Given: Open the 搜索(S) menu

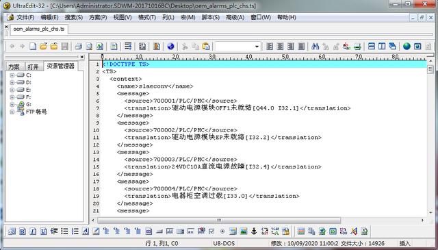Looking at the screenshot, I should pyautogui.click(x=74, y=17).
